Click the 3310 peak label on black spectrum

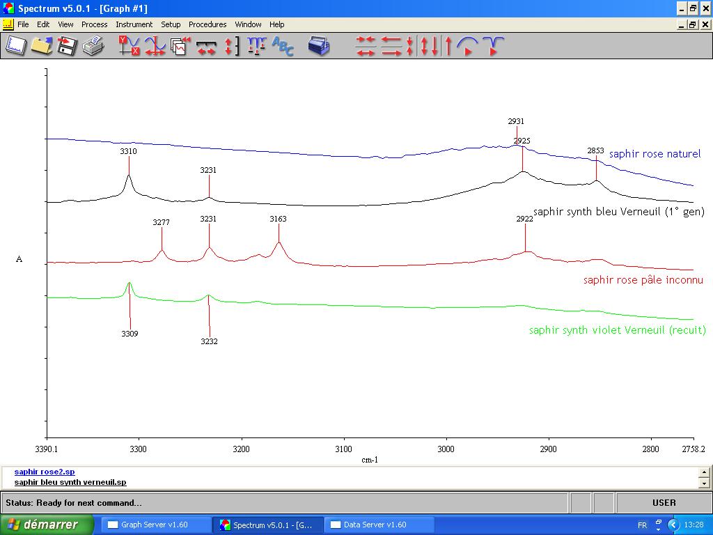tap(128, 151)
